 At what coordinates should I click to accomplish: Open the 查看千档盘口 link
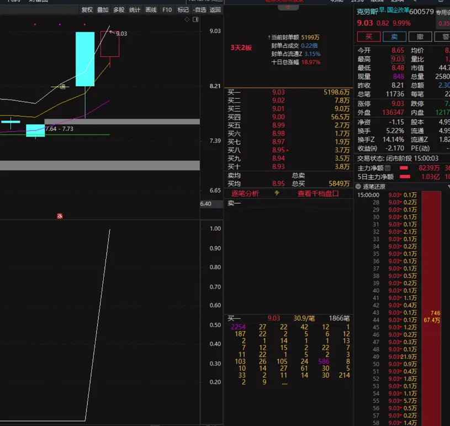[317, 193]
